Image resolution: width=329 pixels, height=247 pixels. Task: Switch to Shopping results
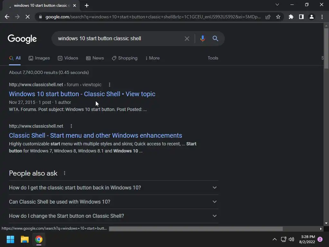[x=125, y=58]
